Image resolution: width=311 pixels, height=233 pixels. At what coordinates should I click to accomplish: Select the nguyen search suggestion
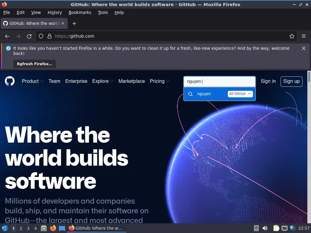219,94
